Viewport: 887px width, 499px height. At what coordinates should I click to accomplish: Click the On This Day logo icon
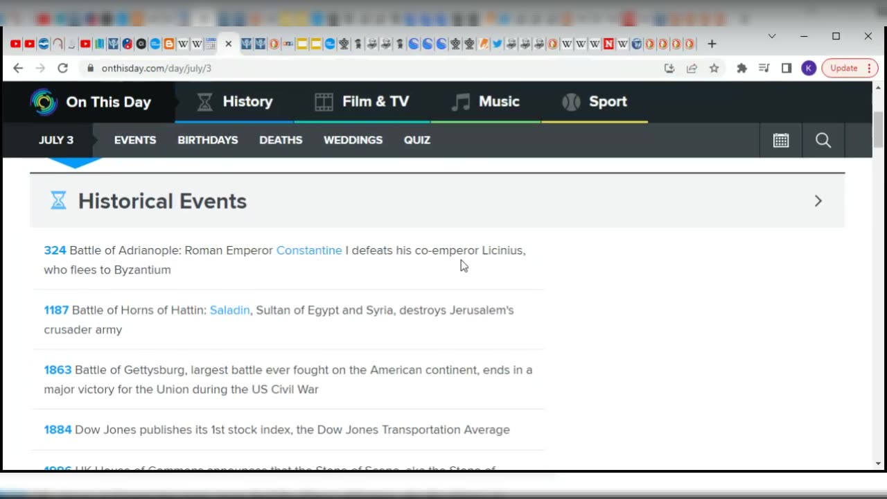44,102
